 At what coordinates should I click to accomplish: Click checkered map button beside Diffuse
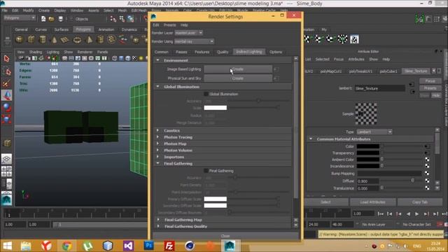[427, 181]
